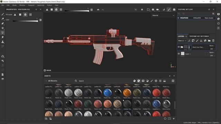The width and height of the screenshot is (221, 124).
Task: Open the viewport display mode toolbar dropdown
Action: pos(148,10)
